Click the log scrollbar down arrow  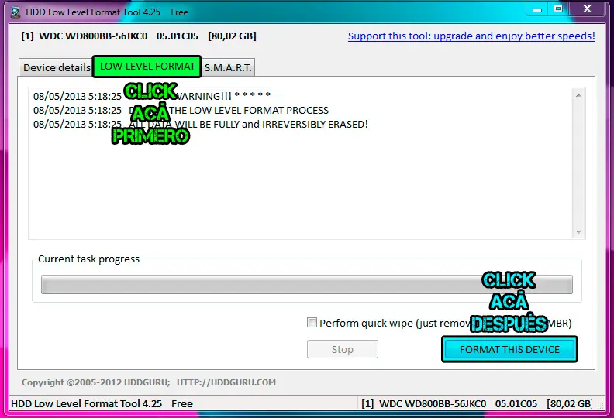(x=578, y=232)
